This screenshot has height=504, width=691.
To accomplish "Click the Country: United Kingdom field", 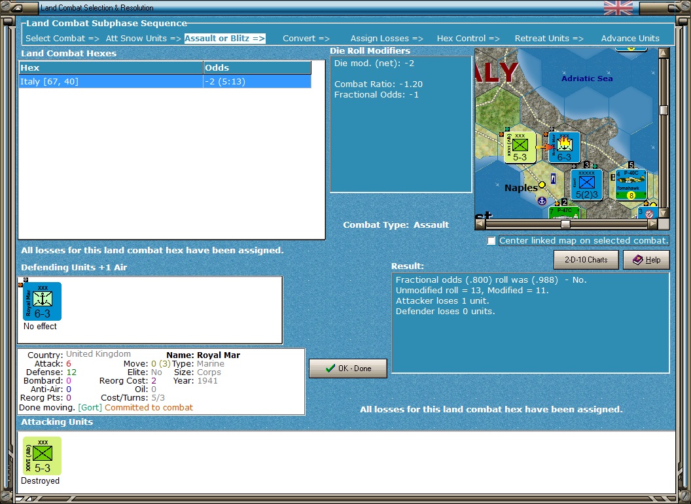I will click(x=79, y=355).
